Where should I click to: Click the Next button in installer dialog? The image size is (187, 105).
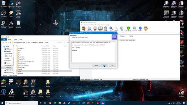(104, 66)
